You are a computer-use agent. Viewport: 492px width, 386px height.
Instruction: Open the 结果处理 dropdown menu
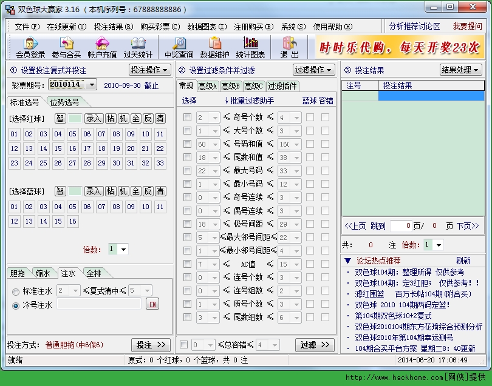pyautogui.click(x=460, y=70)
